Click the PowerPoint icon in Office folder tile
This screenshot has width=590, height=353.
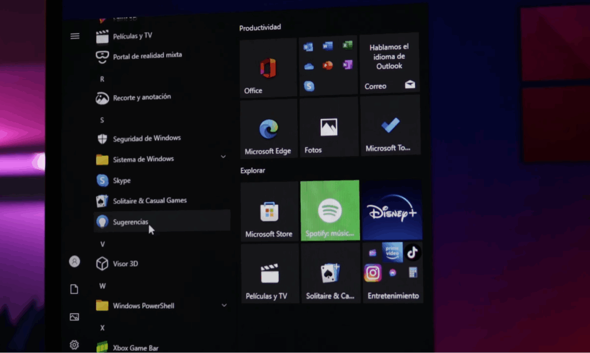[328, 66]
